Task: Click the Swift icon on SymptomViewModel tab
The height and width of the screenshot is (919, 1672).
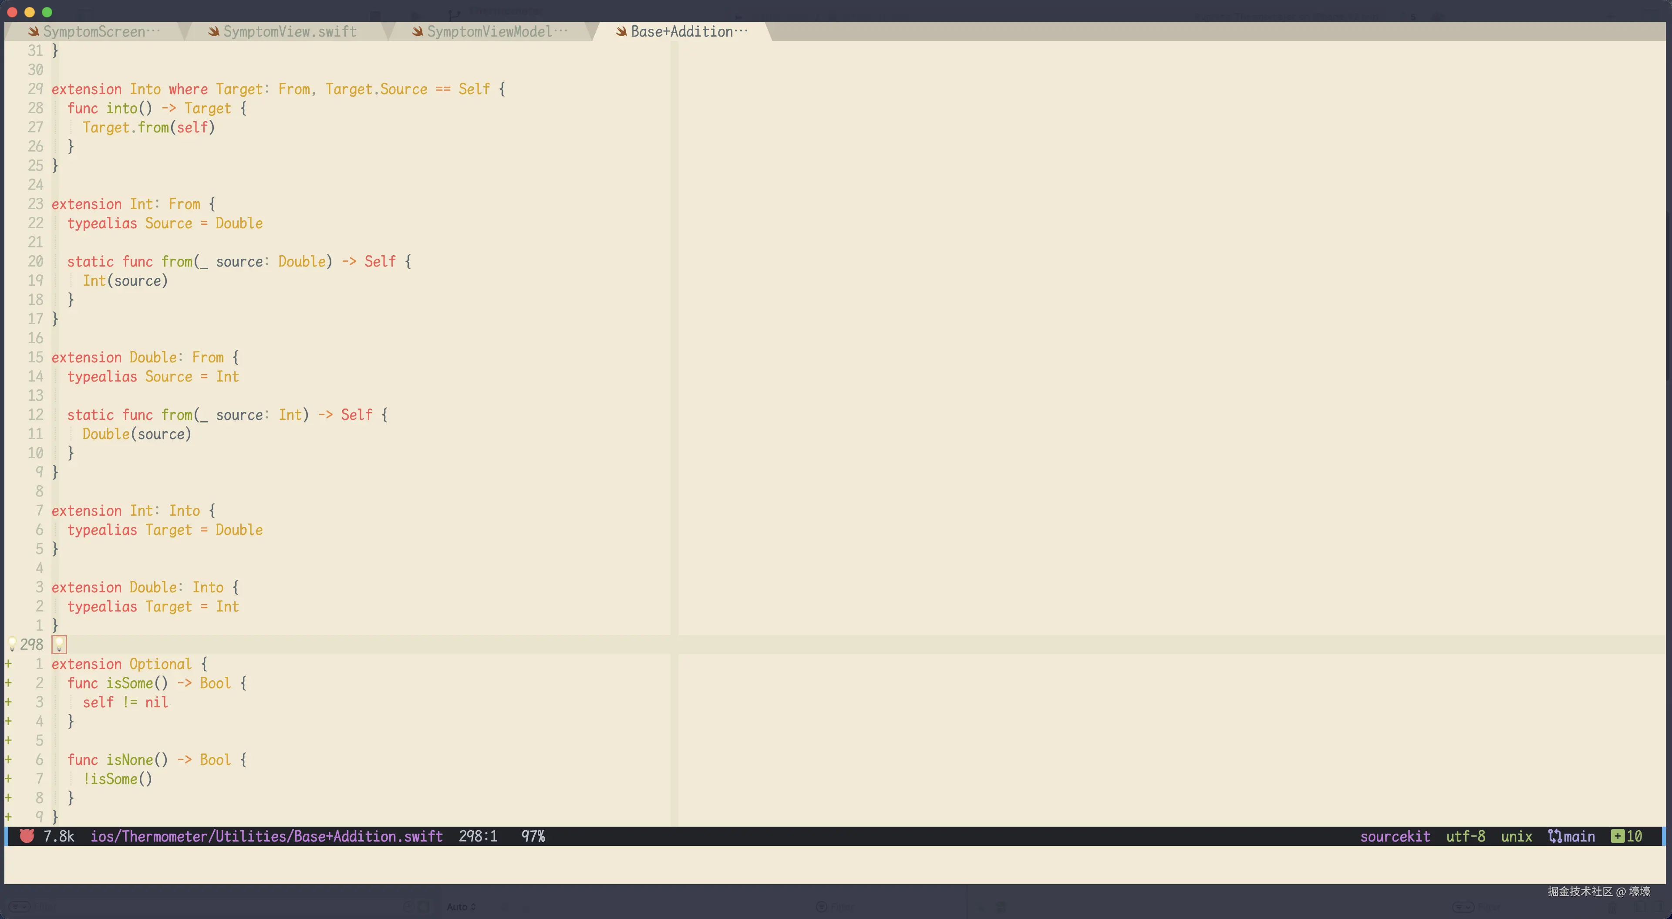Action: [418, 31]
